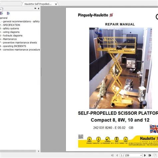Click the Haulotte logo in yellow banner

point(149,139)
